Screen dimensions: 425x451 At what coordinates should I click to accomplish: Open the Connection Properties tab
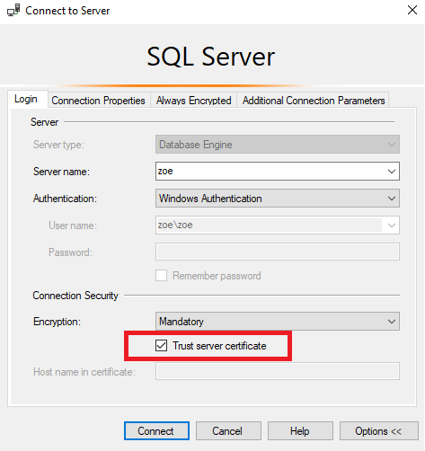(98, 101)
